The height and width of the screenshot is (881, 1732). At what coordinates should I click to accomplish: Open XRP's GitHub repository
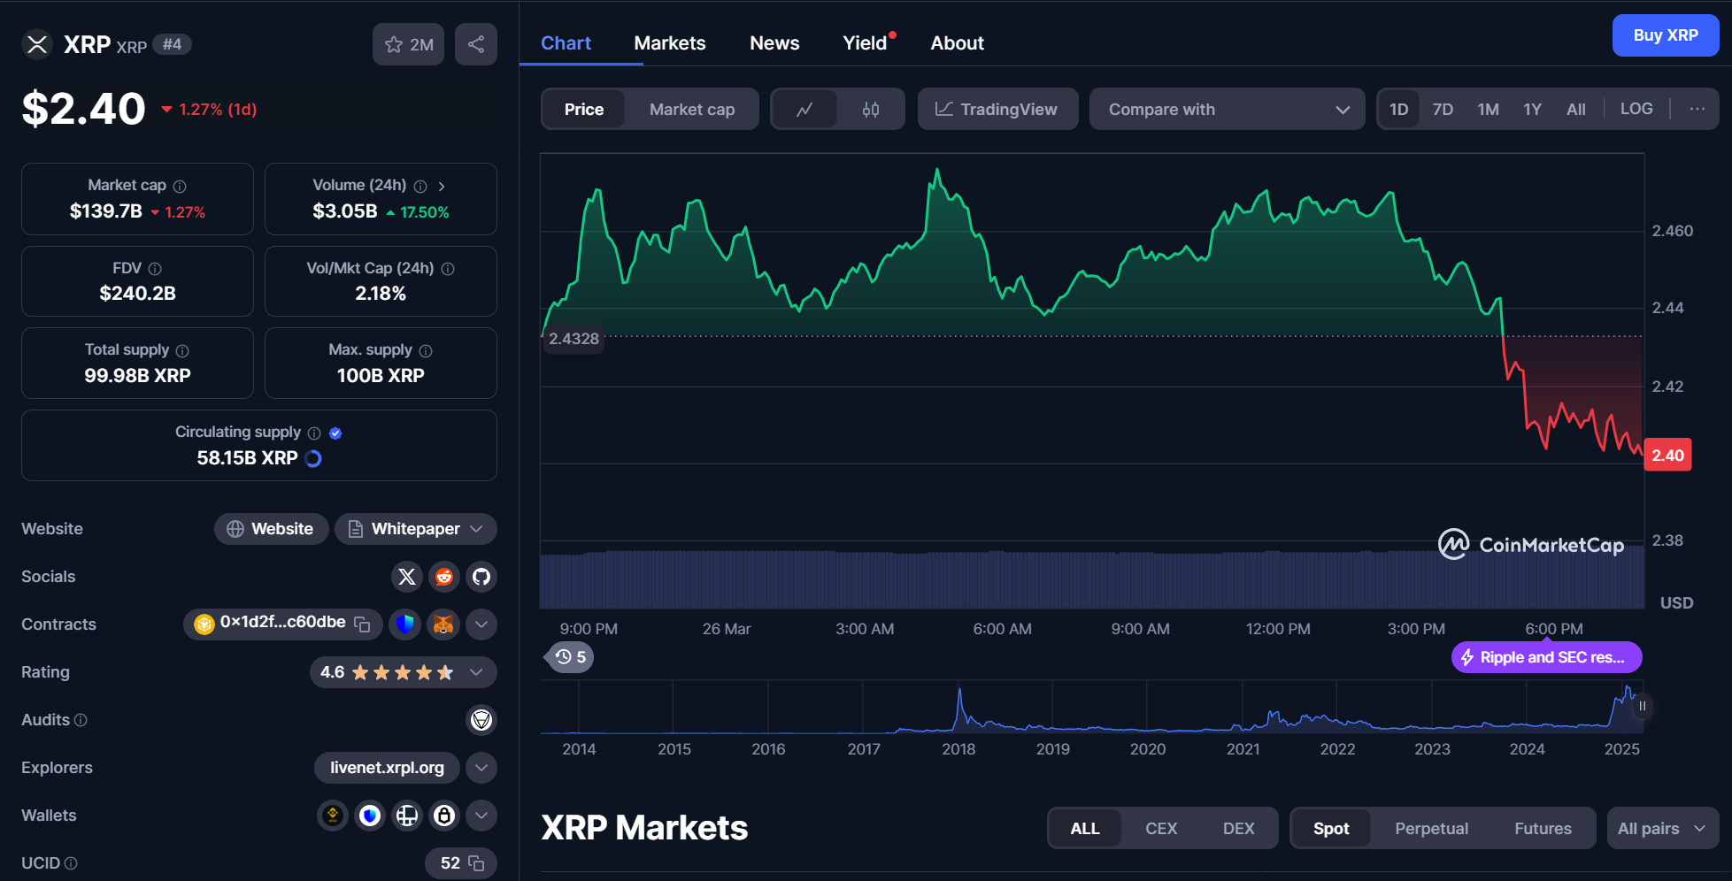pos(481,577)
